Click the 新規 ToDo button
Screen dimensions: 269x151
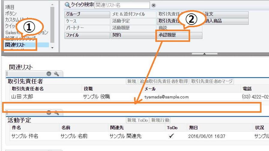[x=137, y=120]
